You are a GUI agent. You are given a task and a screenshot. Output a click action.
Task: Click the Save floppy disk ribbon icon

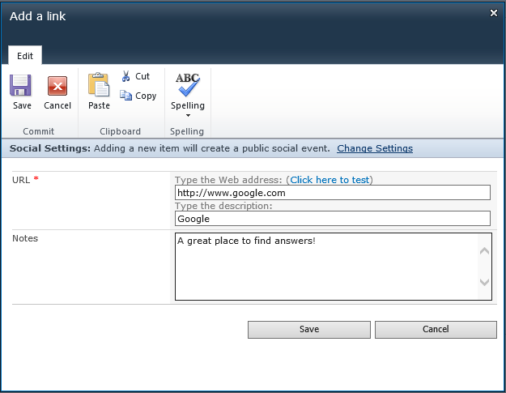click(x=21, y=86)
